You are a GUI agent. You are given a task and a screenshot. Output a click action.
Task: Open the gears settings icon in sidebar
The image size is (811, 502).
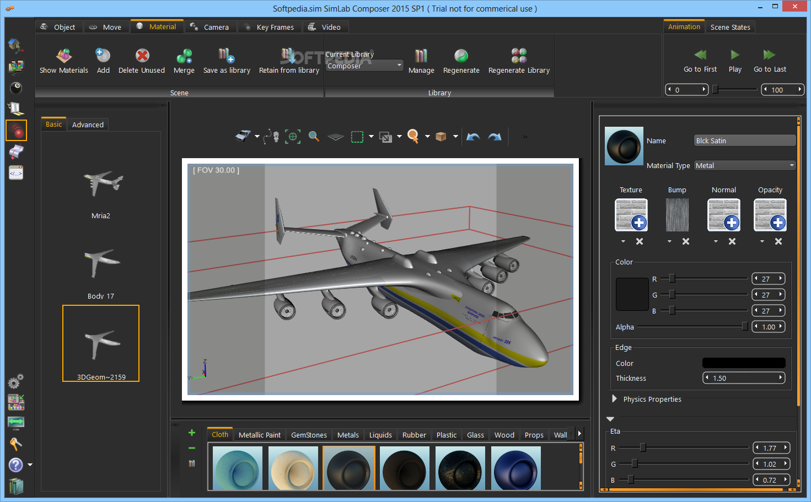[x=15, y=381]
